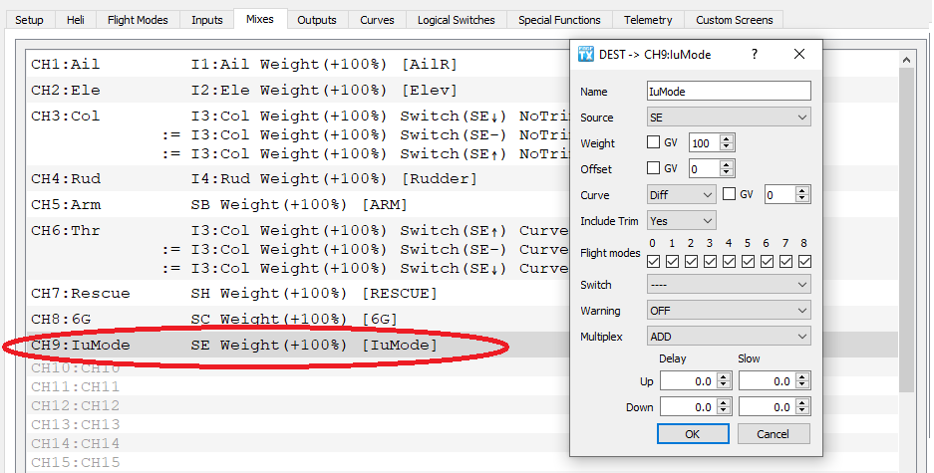This screenshot has height=473, width=934.
Task: Uncheck flight mode 0 checkbox
Action: tap(653, 261)
